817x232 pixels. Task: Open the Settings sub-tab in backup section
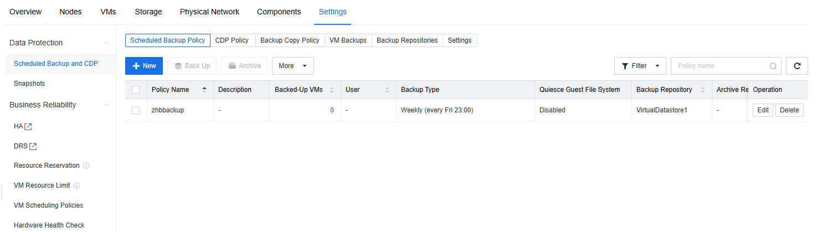pos(460,40)
